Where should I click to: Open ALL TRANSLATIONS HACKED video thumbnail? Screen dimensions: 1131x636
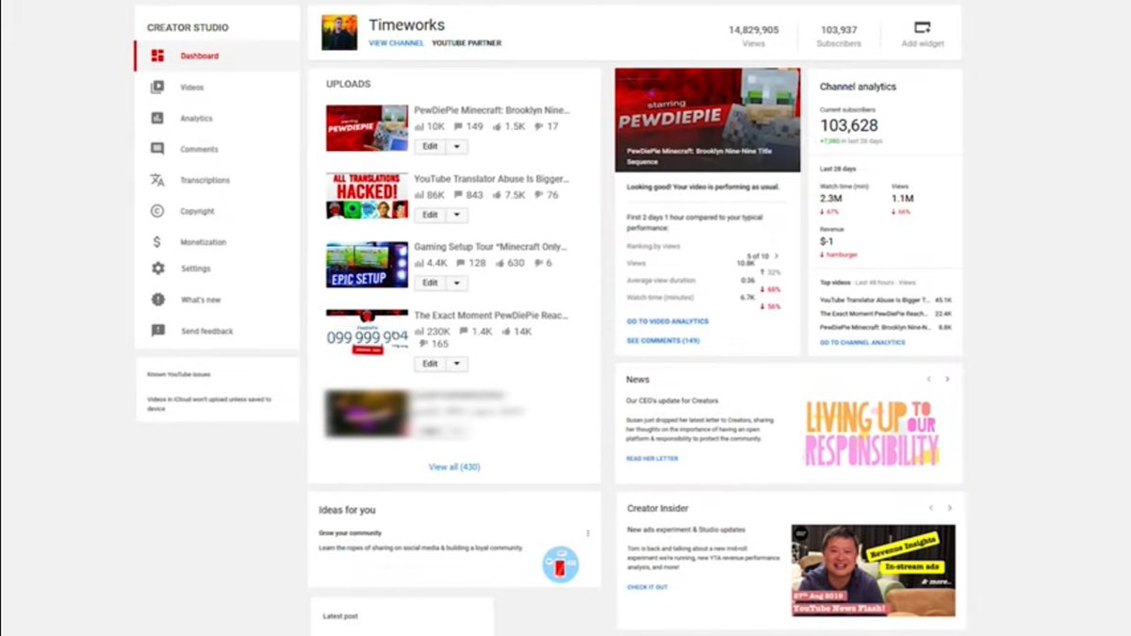[367, 196]
